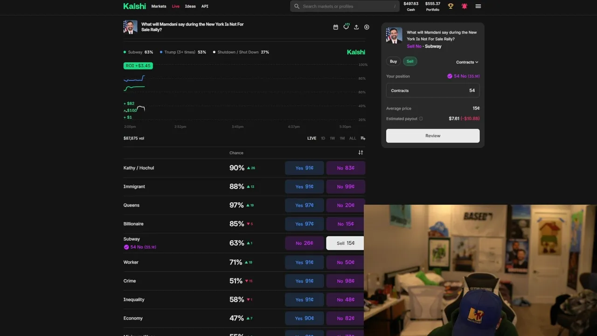
Task: Switch order panel to Sell
Action: click(x=410, y=61)
